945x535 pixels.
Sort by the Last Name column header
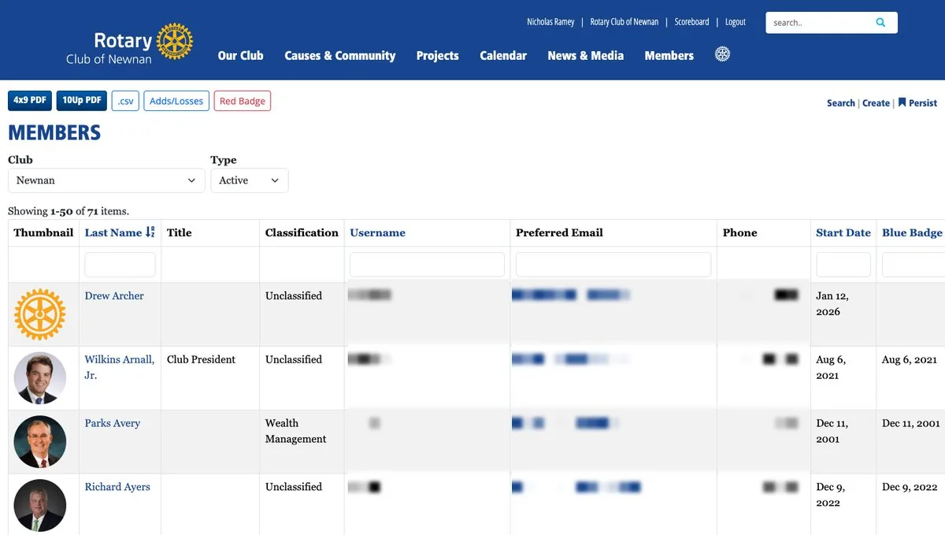tap(113, 232)
